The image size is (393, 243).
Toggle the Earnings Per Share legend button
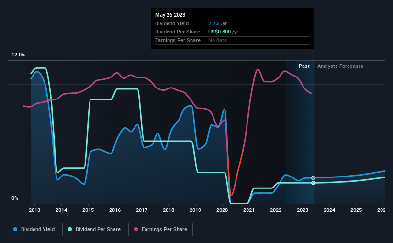point(161,230)
